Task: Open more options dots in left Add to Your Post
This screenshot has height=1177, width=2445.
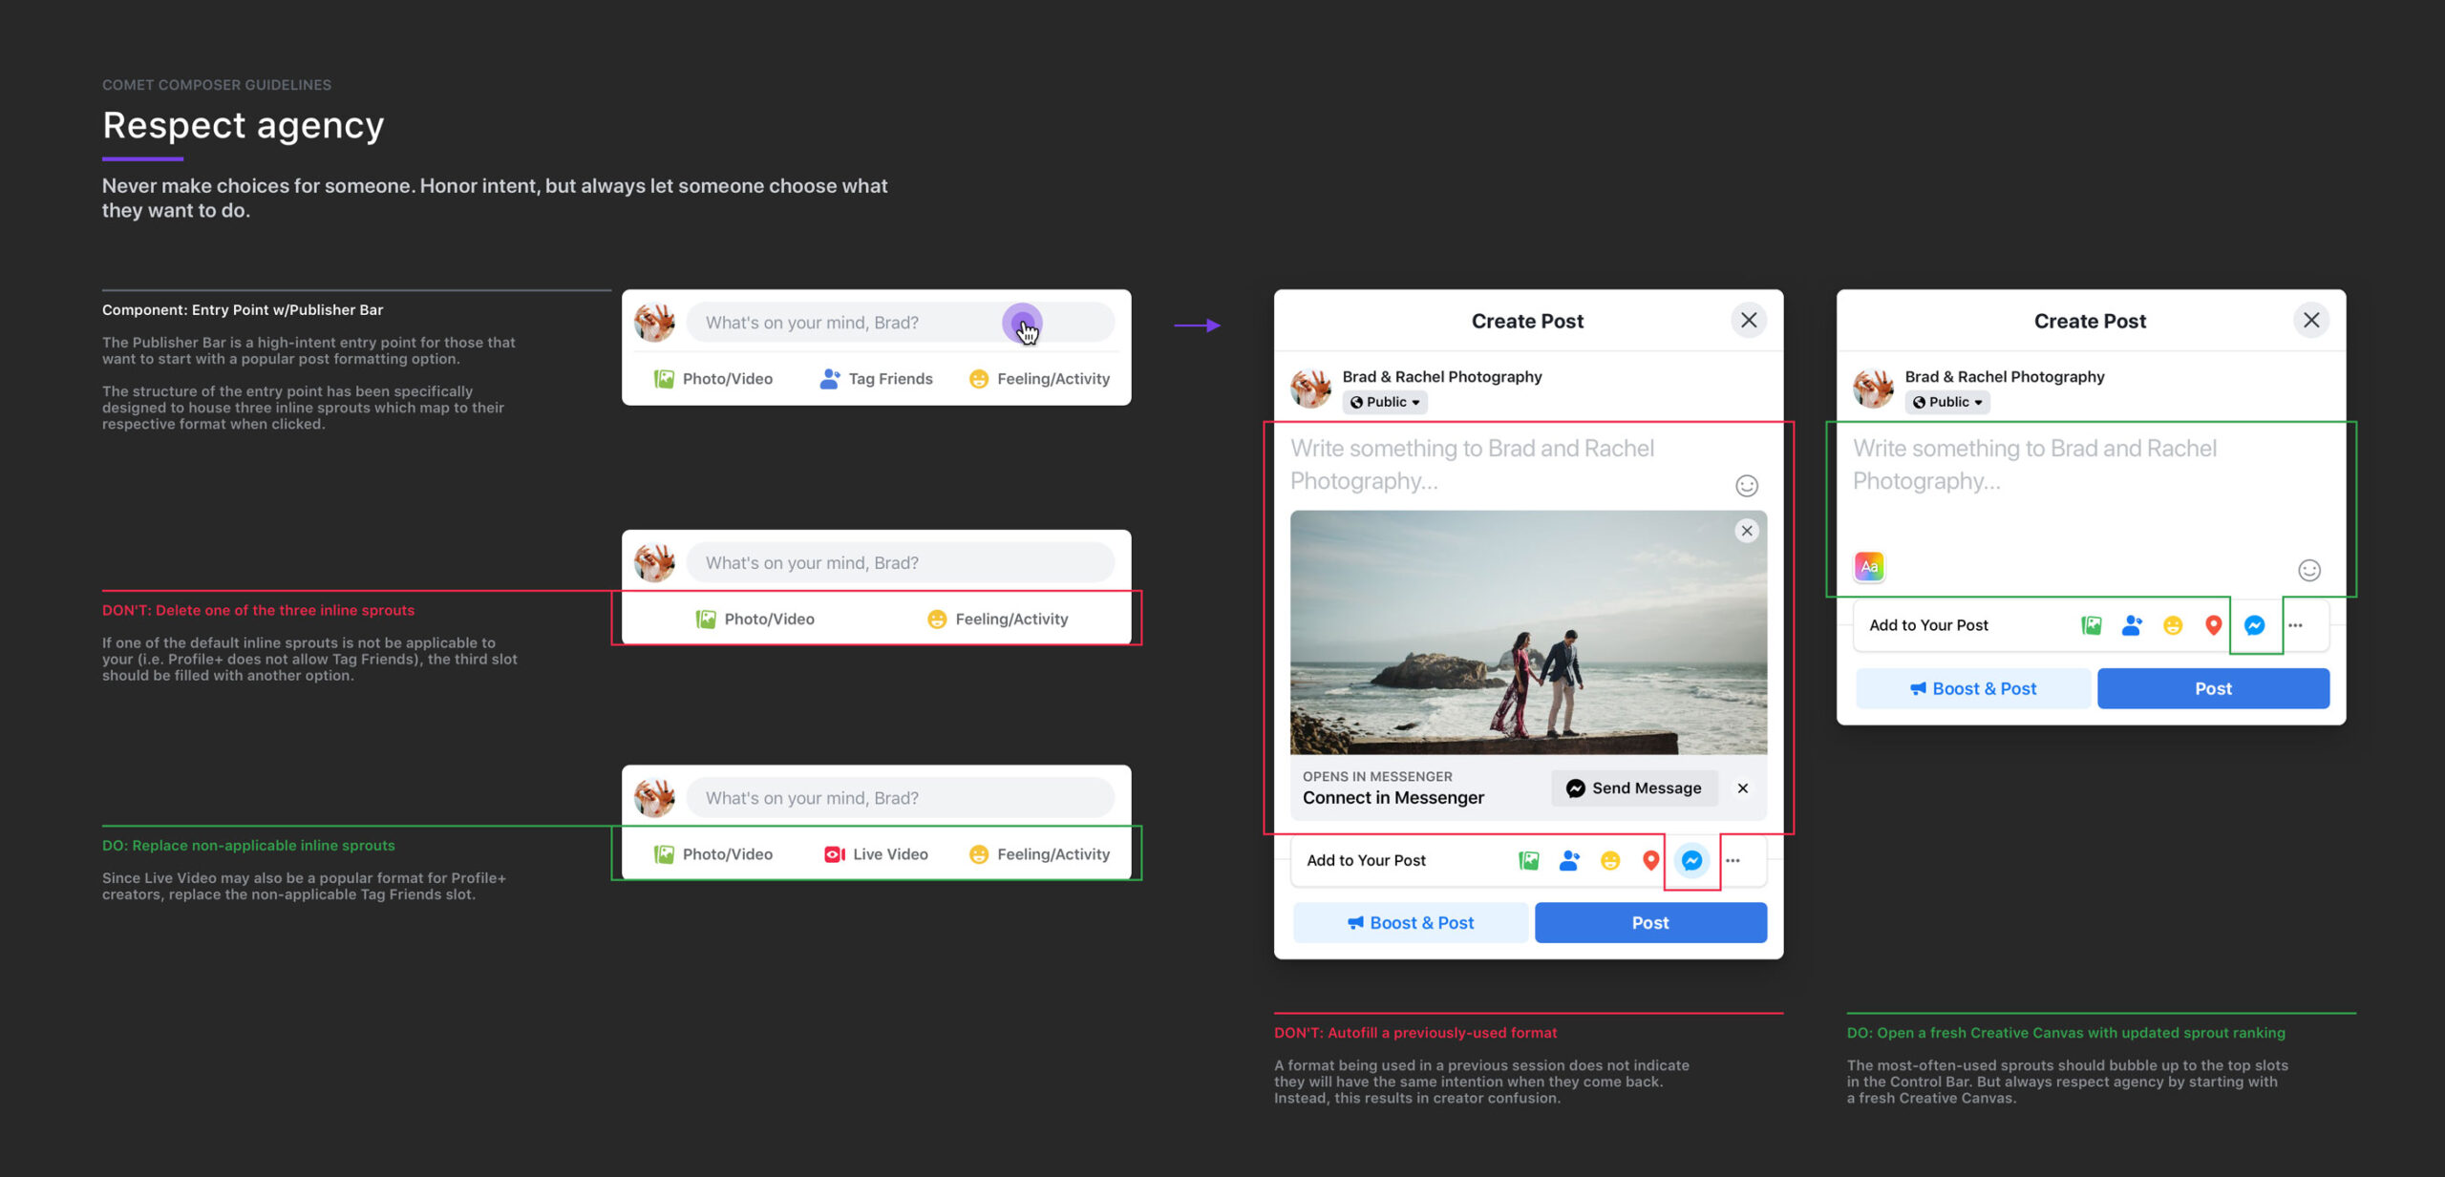Action: click(x=1733, y=860)
